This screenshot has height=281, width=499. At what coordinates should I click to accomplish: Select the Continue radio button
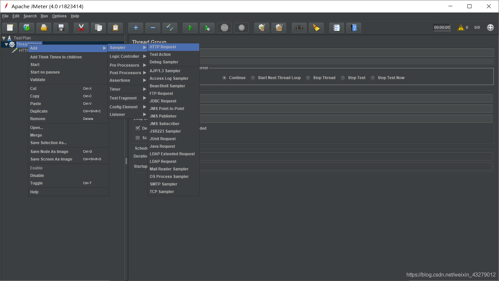click(225, 78)
